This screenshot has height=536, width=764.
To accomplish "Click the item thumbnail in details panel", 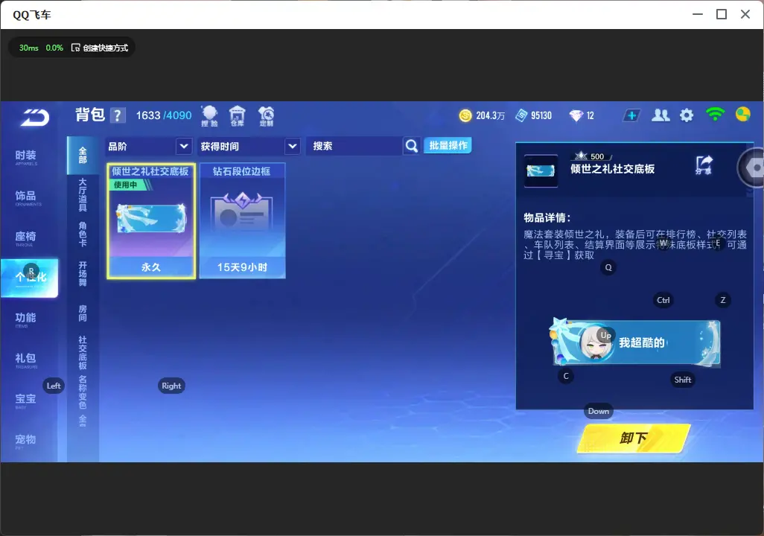I will click(541, 170).
